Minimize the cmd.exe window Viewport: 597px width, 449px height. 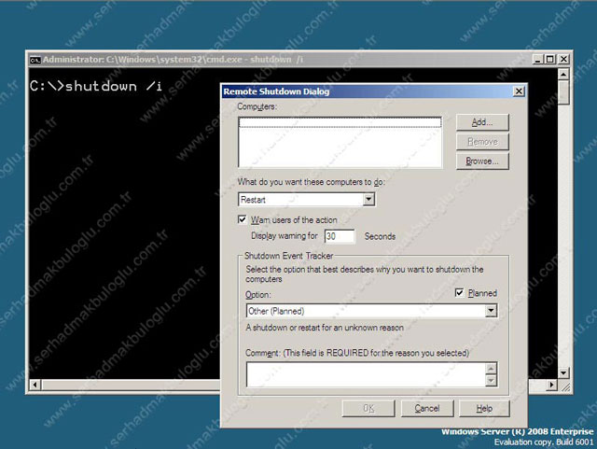[537, 60]
